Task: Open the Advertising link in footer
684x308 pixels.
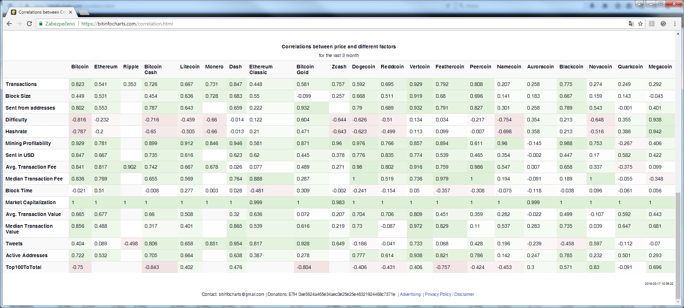Action: pos(410,294)
